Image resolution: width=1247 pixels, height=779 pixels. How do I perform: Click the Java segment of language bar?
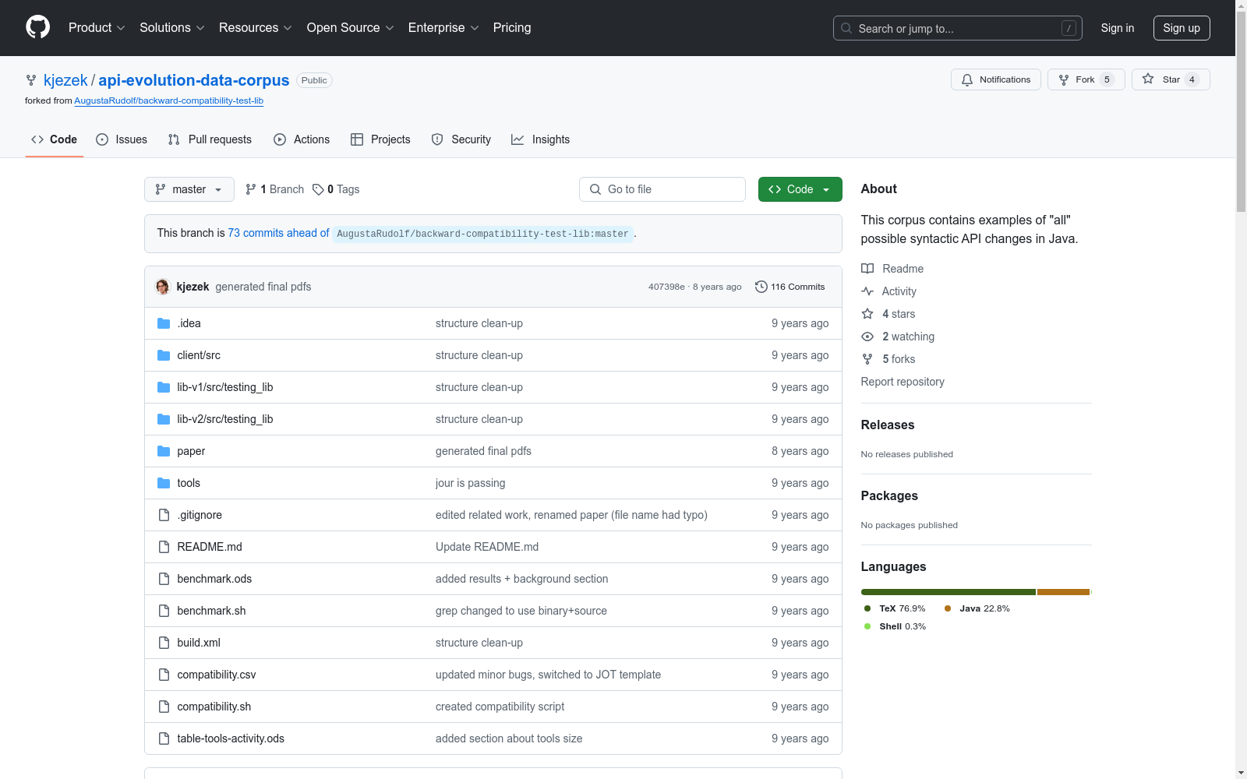coord(1063,592)
